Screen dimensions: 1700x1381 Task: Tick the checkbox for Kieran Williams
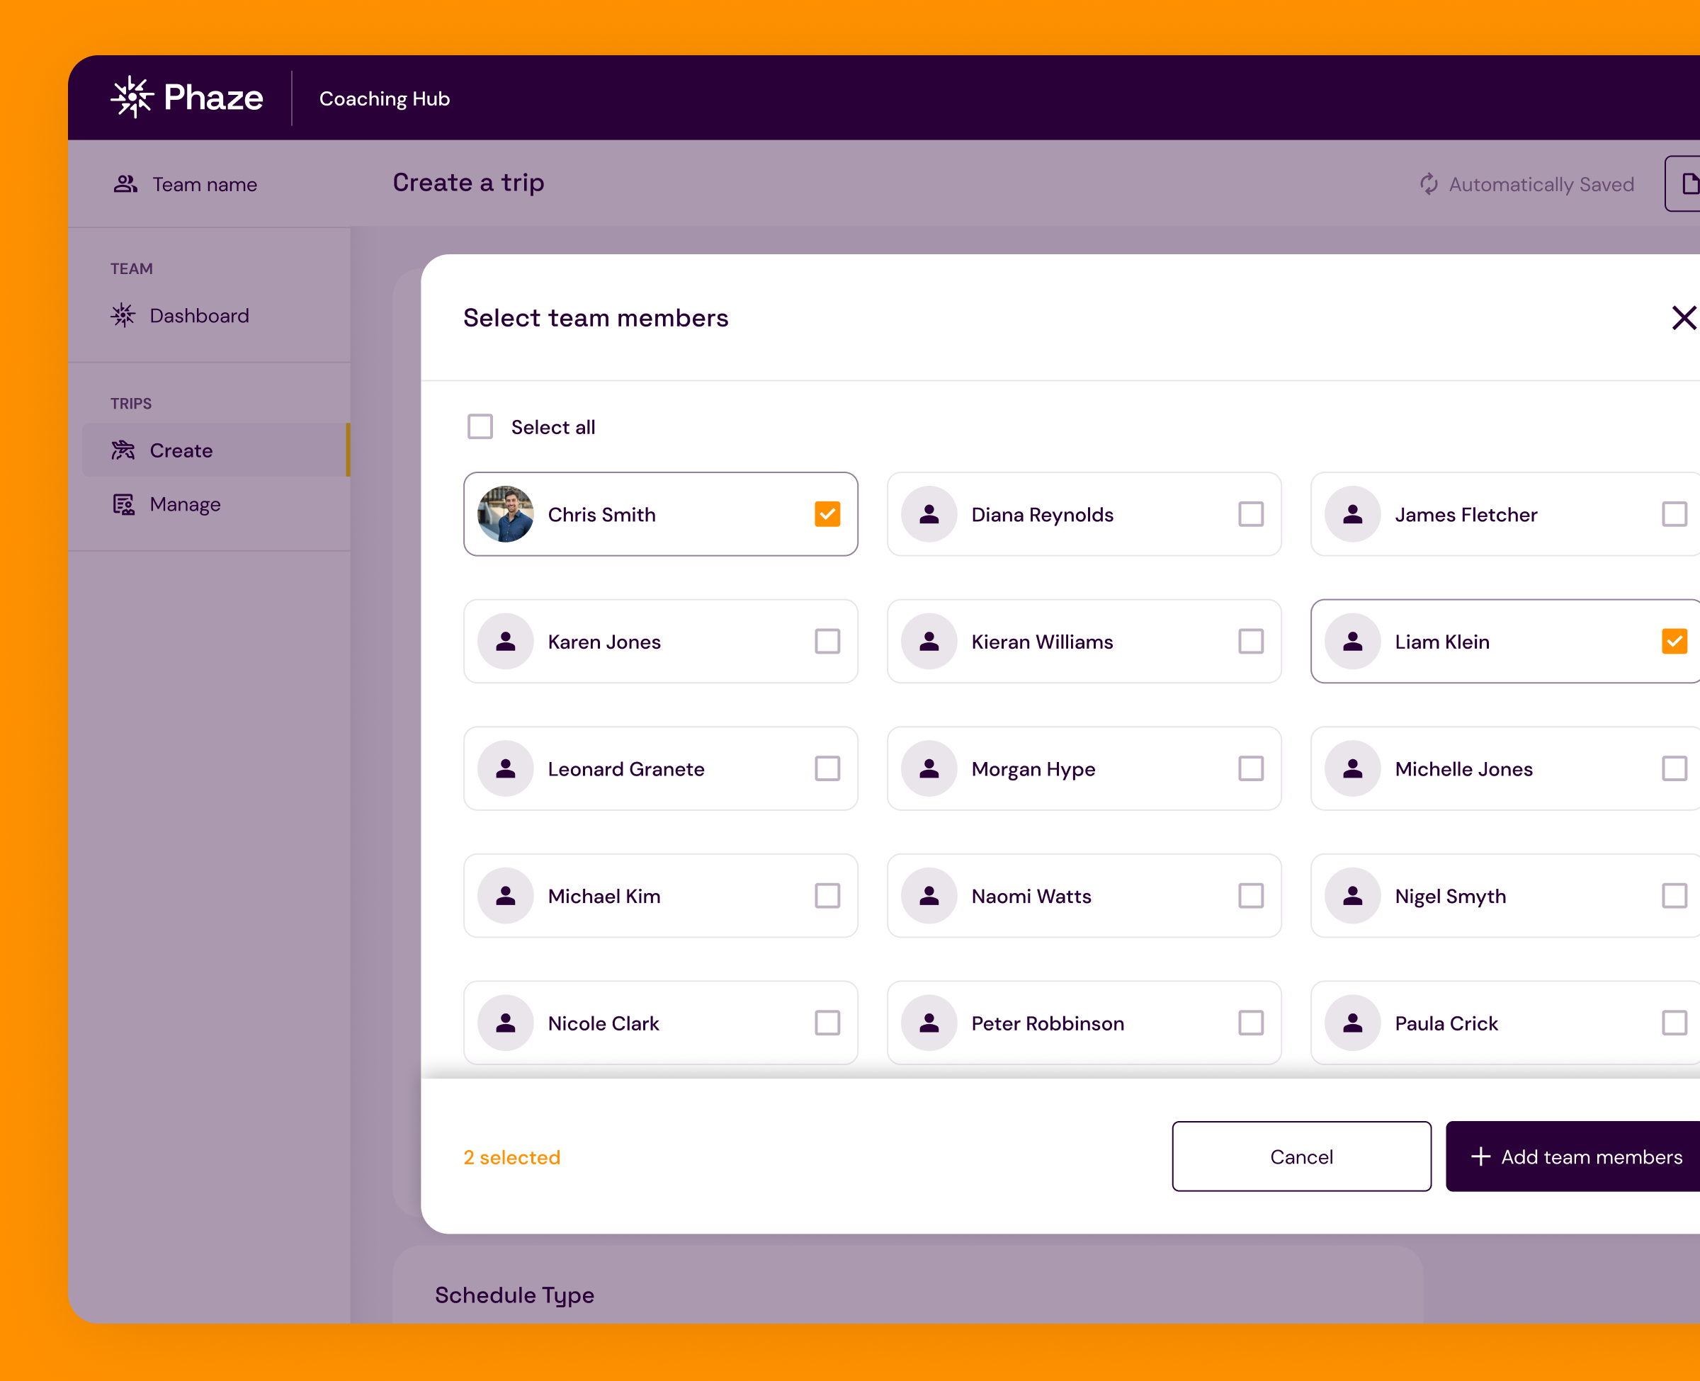click(1250, 642)
